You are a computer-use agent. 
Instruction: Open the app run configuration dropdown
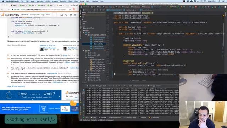[x=173, y=7]
